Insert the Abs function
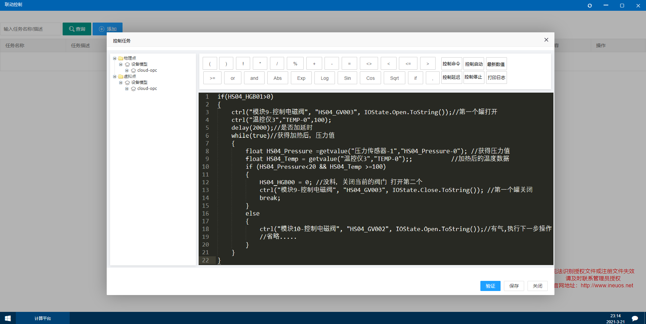The width and height of the screenshot is (646, 324). tap(278, 78)
